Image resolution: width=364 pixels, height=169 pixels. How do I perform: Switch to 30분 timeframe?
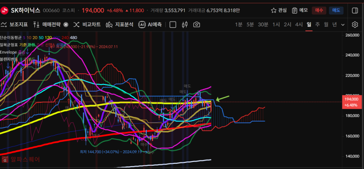263,24
